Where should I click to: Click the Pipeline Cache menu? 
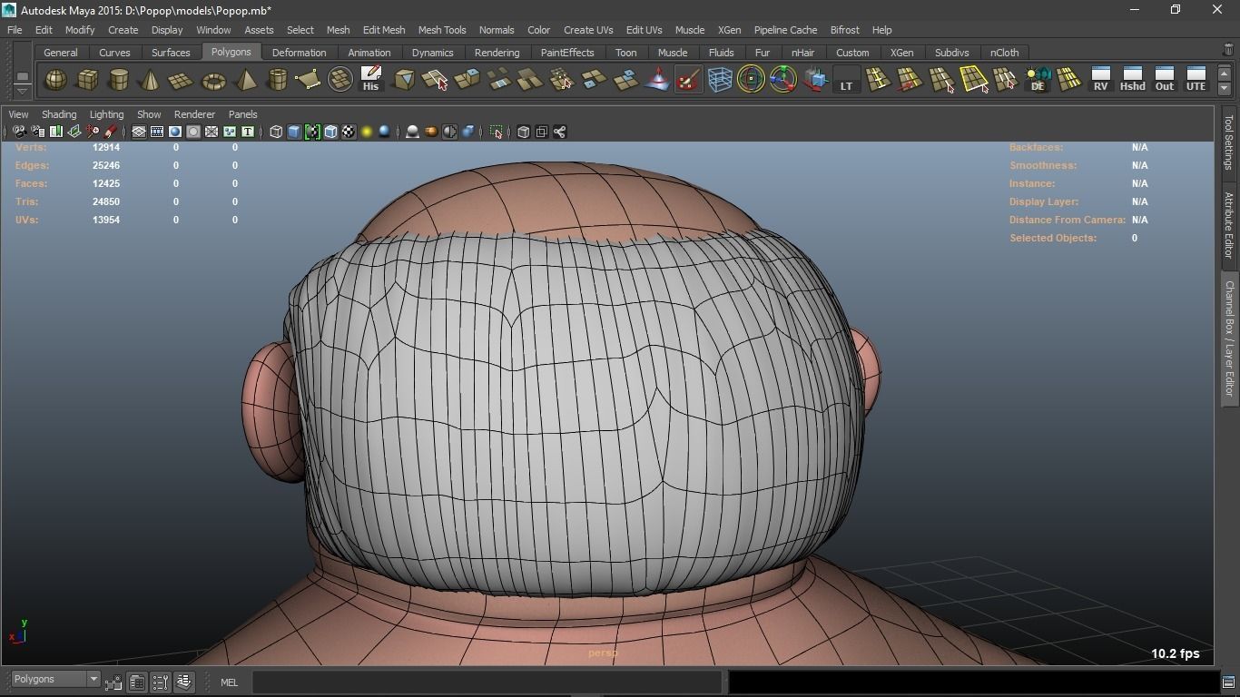[x=785, y=30]
